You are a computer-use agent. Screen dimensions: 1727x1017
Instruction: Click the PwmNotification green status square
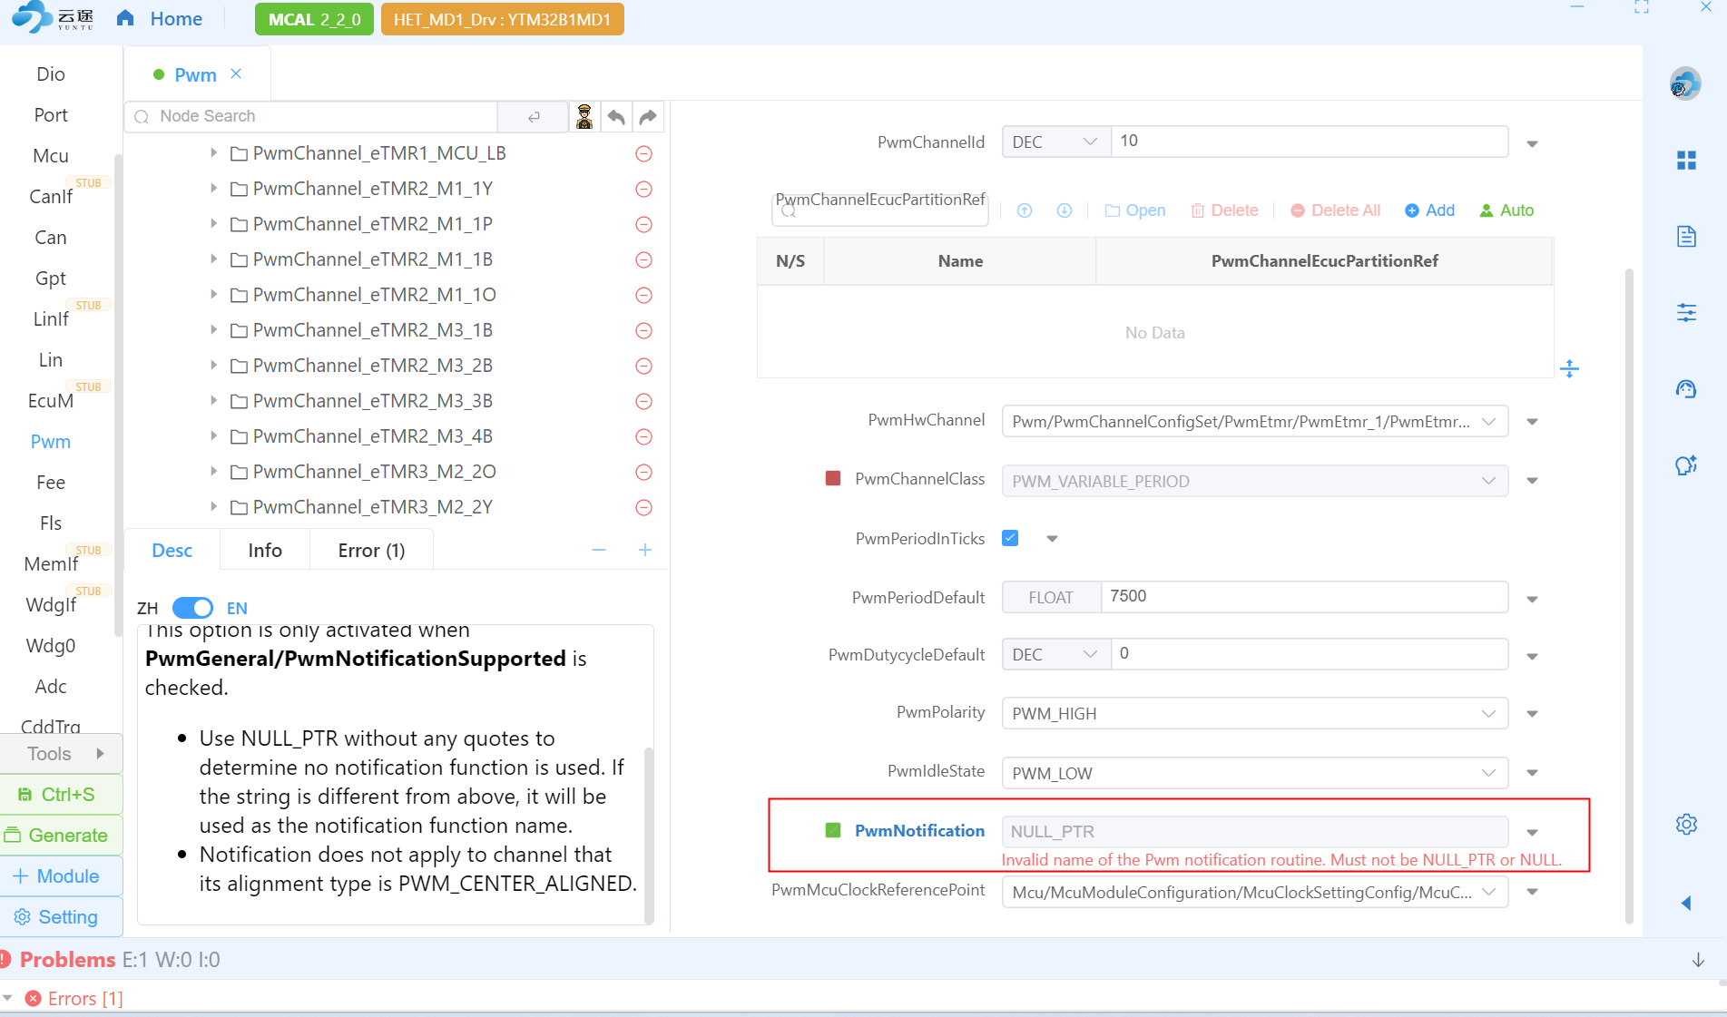point(833,830)
